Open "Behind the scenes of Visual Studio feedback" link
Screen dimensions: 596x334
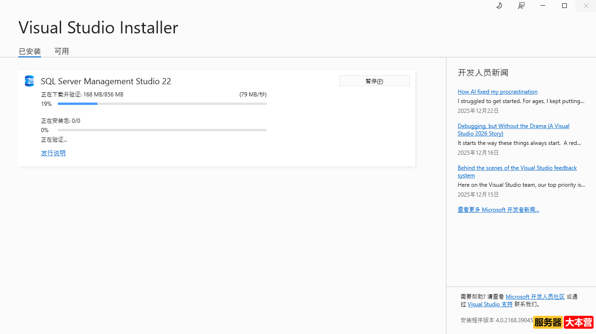[517, 168]
